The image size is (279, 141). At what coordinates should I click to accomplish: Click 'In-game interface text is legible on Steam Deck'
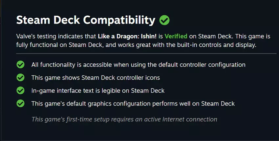click(x=98, y=90)
